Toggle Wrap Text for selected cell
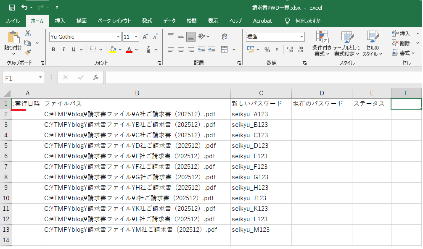The height and width of the screenshot is (249, 423). coord(225,37)
